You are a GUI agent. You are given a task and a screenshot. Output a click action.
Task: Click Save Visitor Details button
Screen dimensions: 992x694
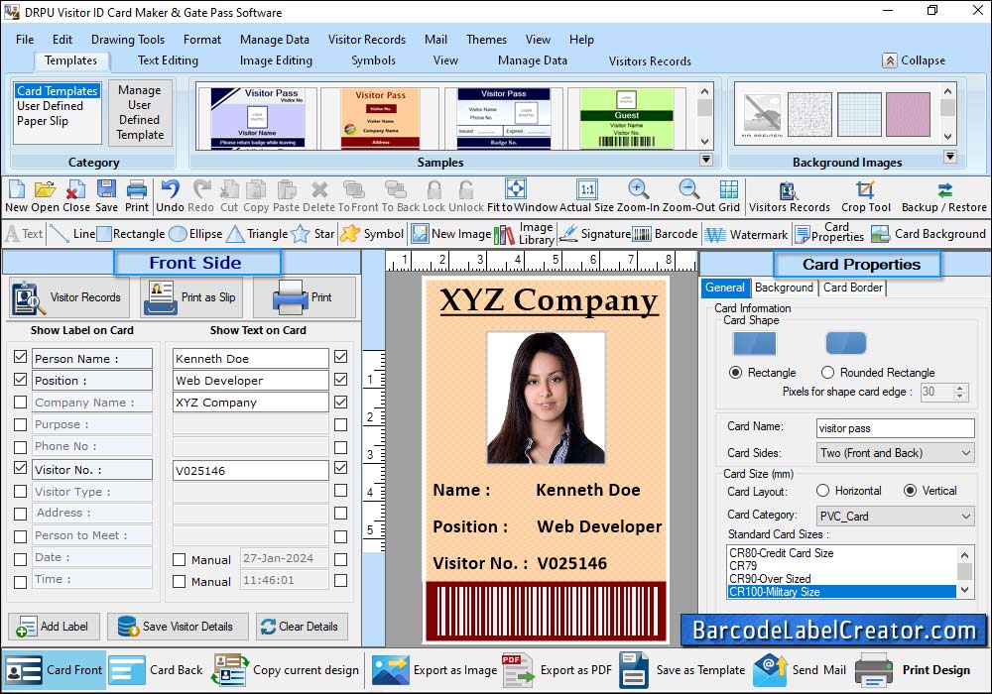(x=178, y=627)
